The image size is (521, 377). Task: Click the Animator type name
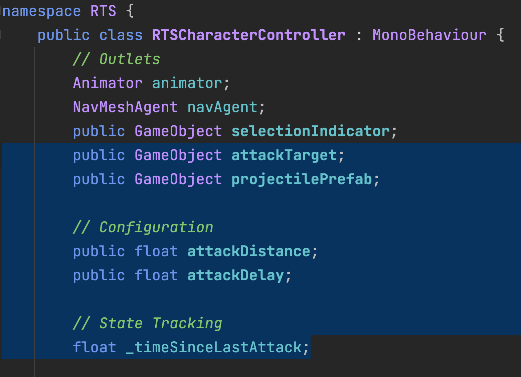[x=108, y=83]
